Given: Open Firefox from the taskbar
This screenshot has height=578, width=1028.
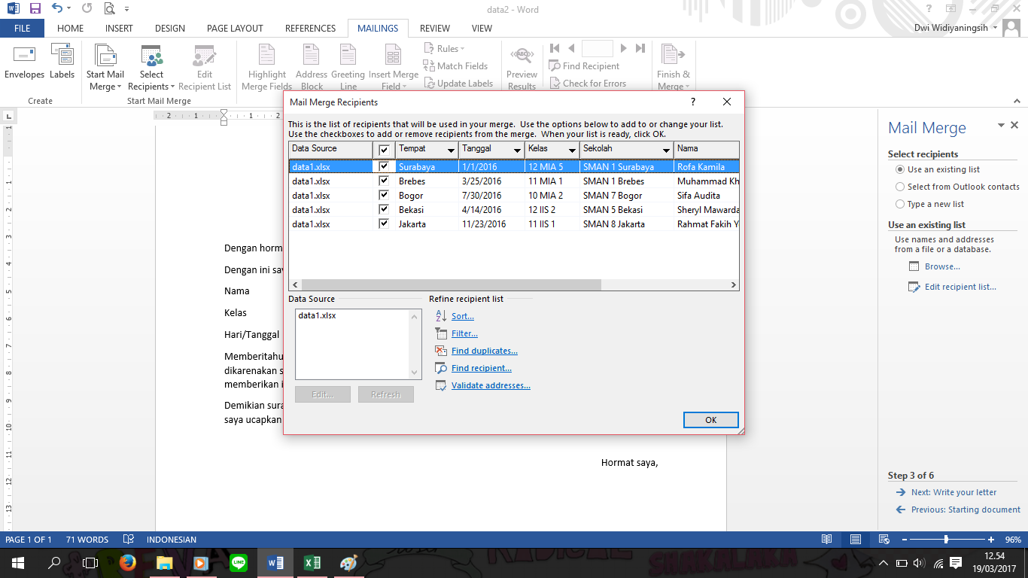Looking at the screenshot, I should coord(127,562).
